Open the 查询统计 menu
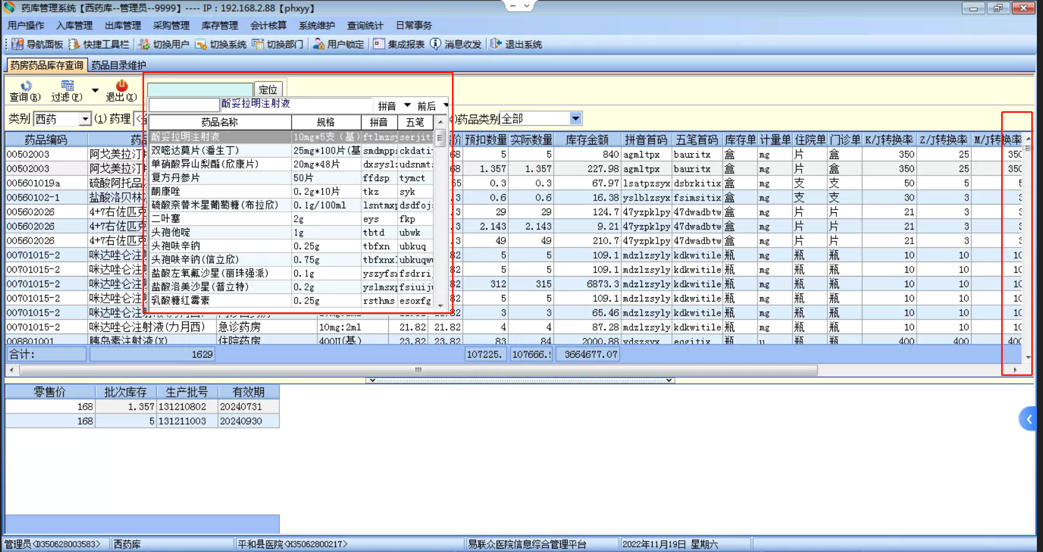This screenshot has height=552, width=1043. pyautogui.click(x=365, y=26)
